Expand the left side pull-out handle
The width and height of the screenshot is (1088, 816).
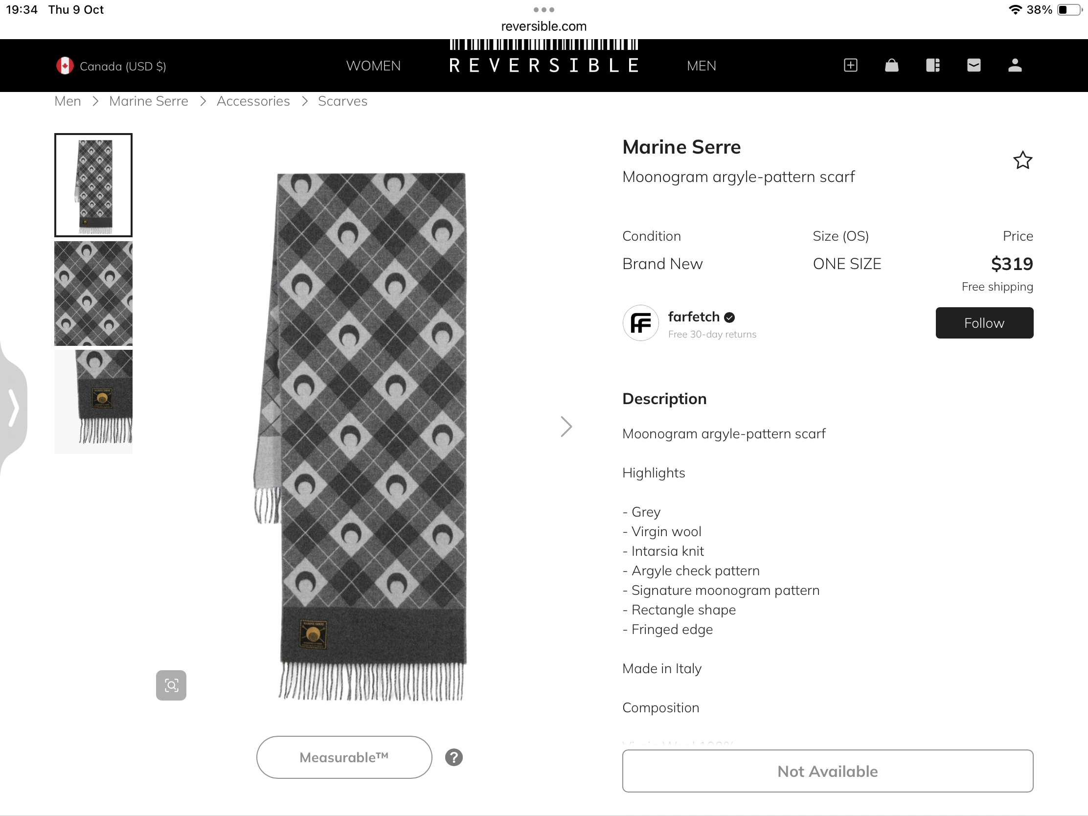click(x=14, y=408)
